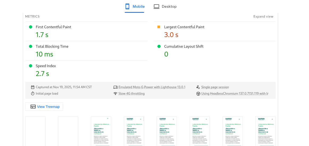Screen dimensions: 309x146
Task: Click the green dot next to Speed Index
Action: click(31, 66)
